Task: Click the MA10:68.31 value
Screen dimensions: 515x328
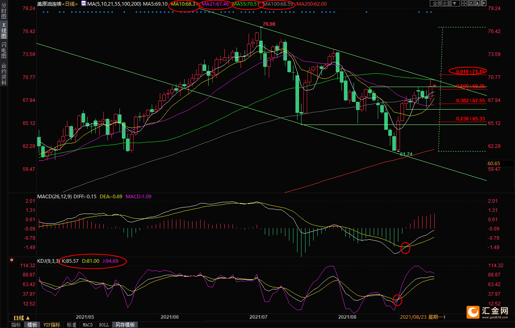Action: tap(184, 4)
